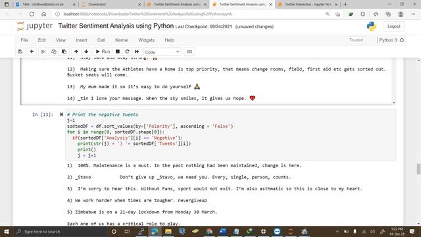Viewport: 421px width, 237px height.
Task: Open the Widgets menu
Action: (x=146, y=40)
